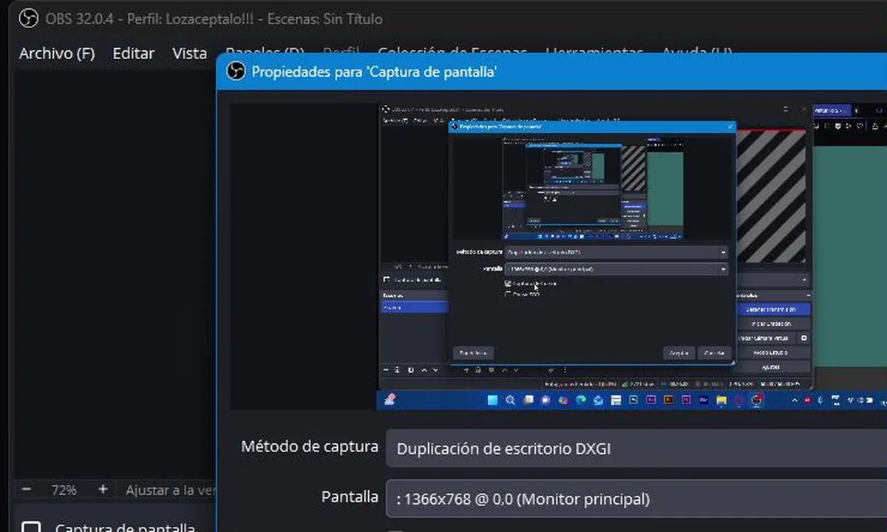The image size is (887, 532).
Task: Open the Archivo (F) menu
Action: [57, 53]
